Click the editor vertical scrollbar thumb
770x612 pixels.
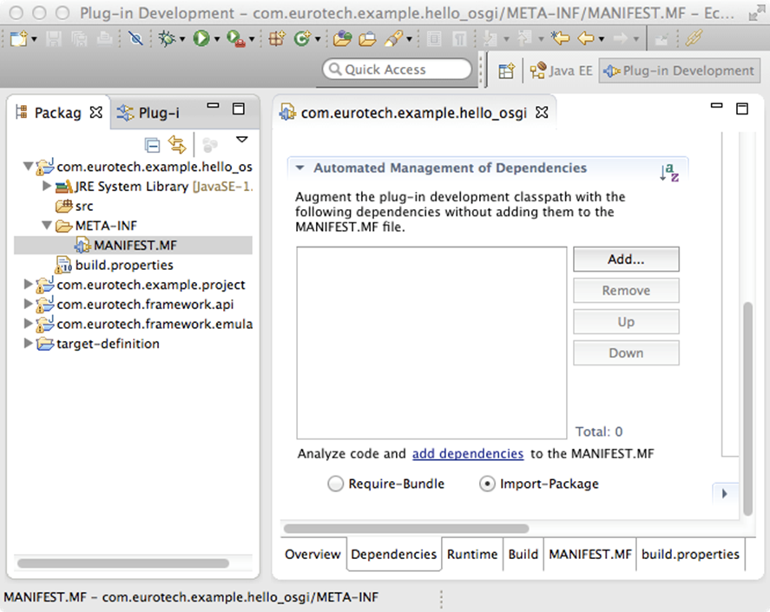[x=748, y=408]
